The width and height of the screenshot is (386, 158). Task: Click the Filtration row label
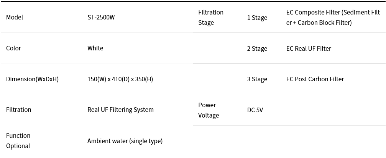click(19, 110)
